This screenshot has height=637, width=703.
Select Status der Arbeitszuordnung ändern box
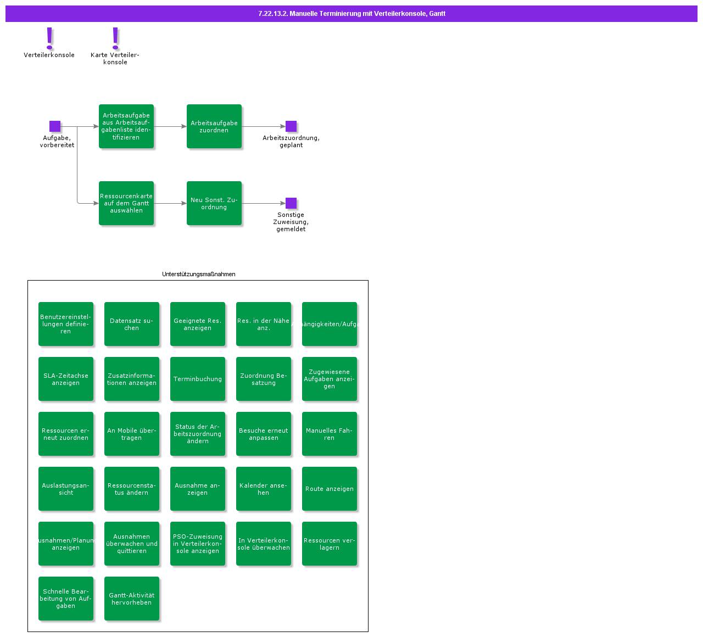pos(198,434)
